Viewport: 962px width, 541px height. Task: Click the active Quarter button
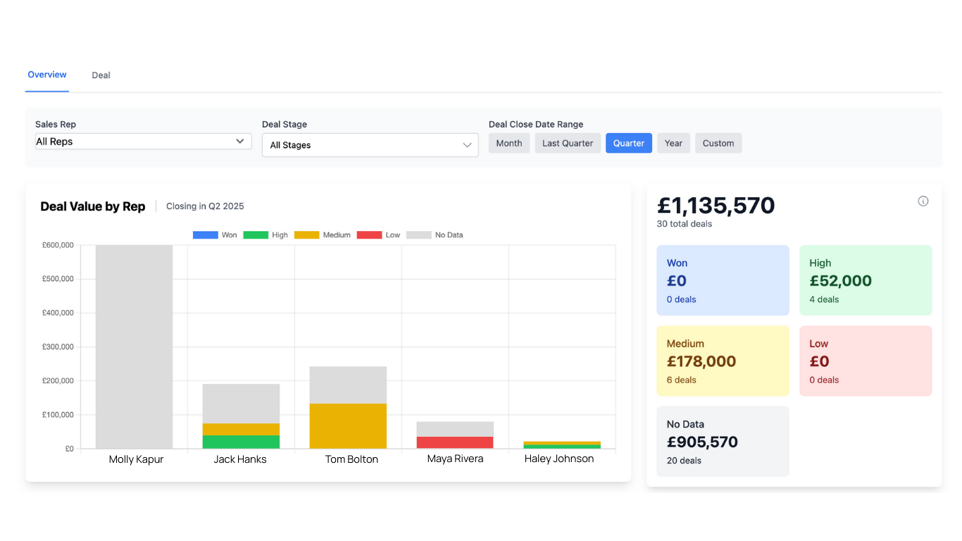pos(629,143)
